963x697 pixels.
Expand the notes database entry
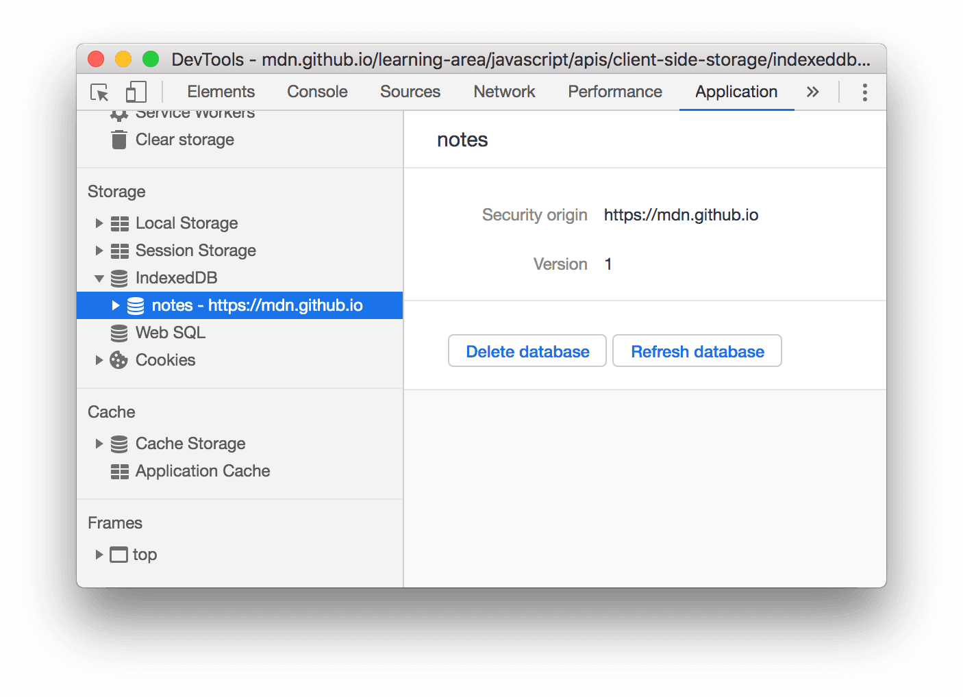(x=115, y=305)
